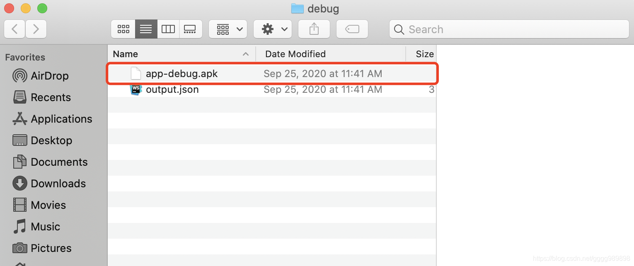Image resolution: width=634 pixels, height=266 pixels.
Task: Click the Share toolbar button
Action: pos(314,29)
